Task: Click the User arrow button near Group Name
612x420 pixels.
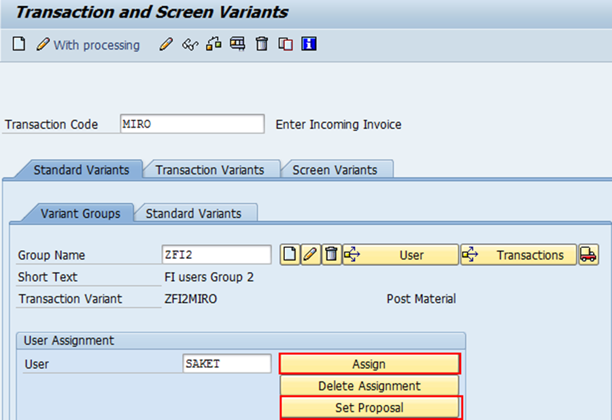Action: 401,254
